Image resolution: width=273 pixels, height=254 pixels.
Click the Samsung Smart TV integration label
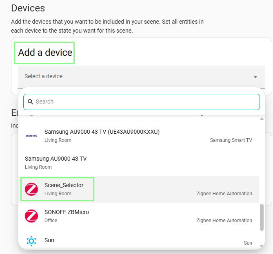231,140
